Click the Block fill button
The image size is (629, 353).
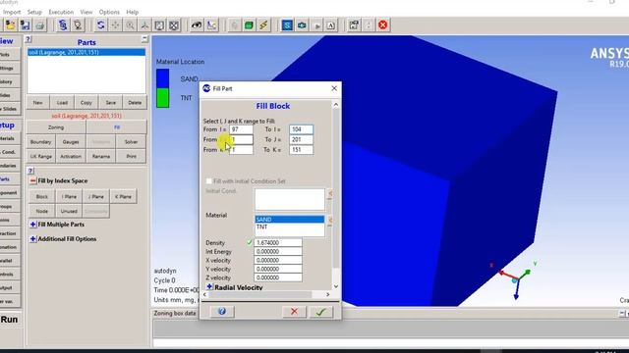41,196
